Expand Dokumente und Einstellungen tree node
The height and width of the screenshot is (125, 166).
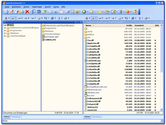(x=5, y=28)
